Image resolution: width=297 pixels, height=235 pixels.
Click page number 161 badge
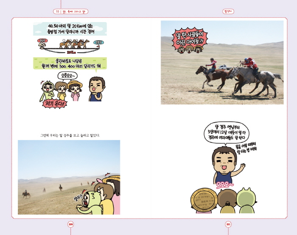coord(228,224)
